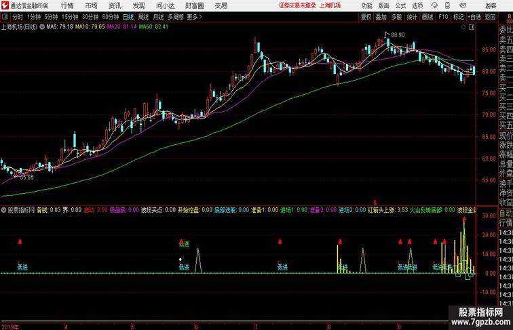Switch to 月线 monthly period tab
This screenshot has width=513, height=330.
click(158, 17)
